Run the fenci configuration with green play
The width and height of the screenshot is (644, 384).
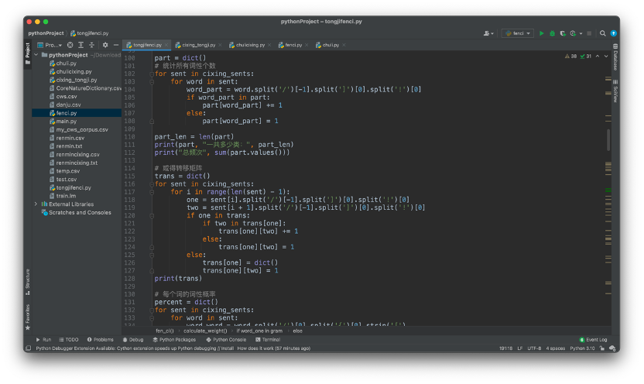pos(541,33)
